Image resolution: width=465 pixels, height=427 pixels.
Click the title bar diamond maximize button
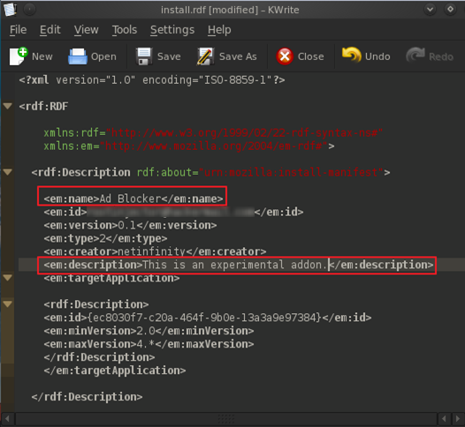pyautogui.click(x=450, y=10)
